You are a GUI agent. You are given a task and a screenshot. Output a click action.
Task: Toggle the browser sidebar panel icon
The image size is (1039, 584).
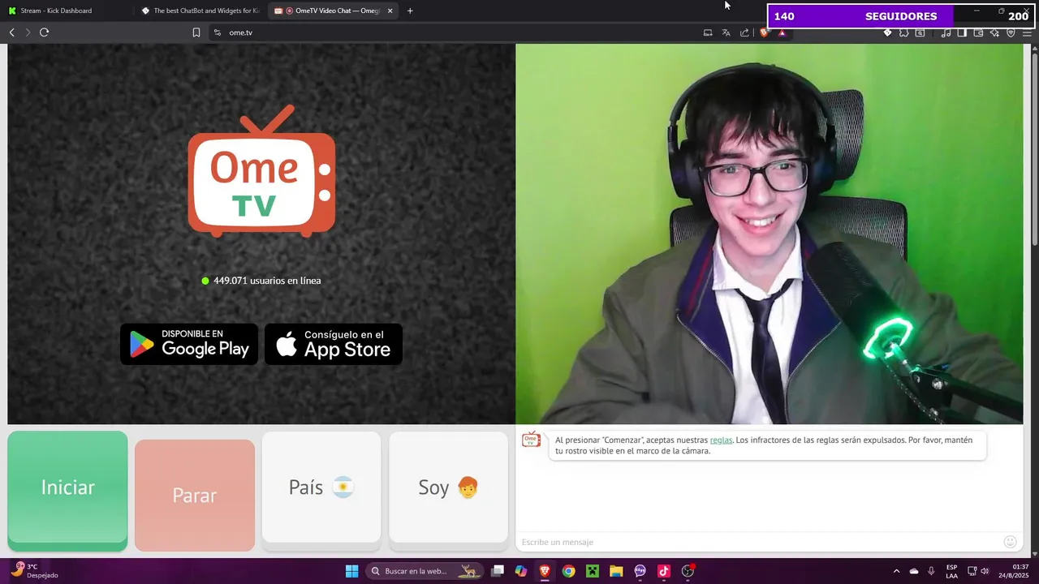962,32
